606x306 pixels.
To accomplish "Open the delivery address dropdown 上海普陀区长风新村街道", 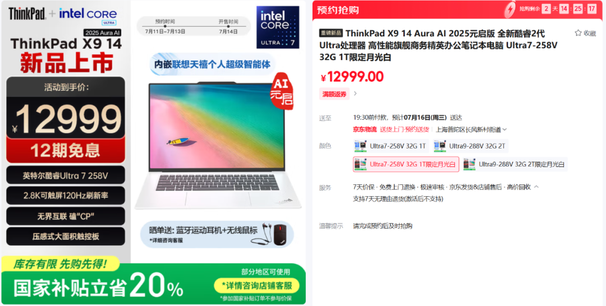I will [x=471, y=129].
